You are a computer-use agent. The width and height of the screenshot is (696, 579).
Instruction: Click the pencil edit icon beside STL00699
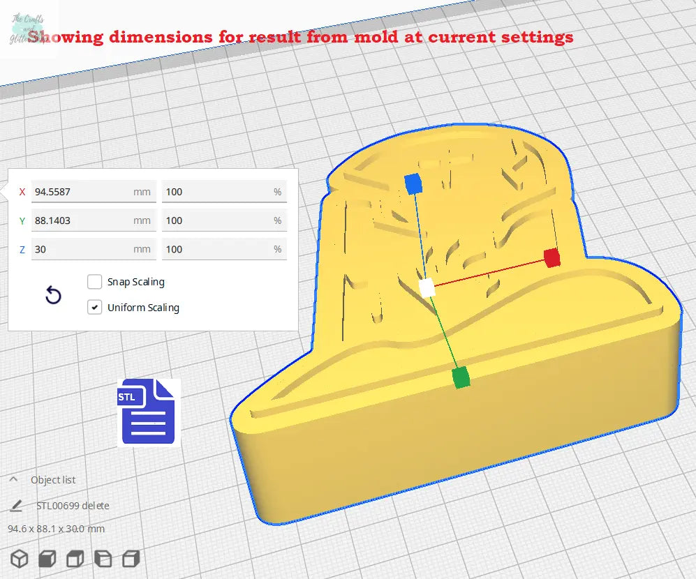[16, 505]
